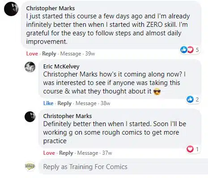Viewport: 208px width, 178px height.
Task: Reply to Eric McKelvey's comment
Action: click(x=64, y=103)
